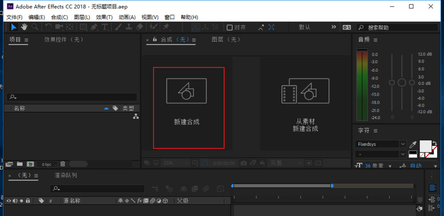Switch to the 效果控件 tab
The width and height of the screenshot is (444, 216).
click(x=64, y=39)
